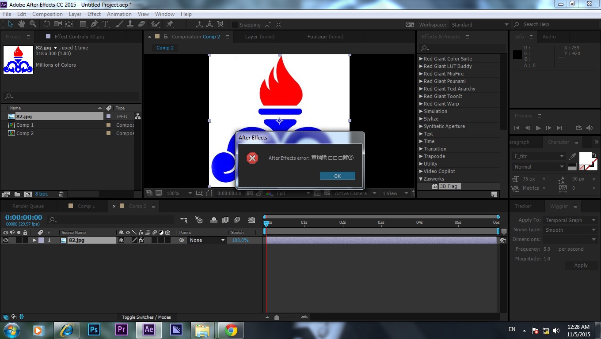Switch to the Render Queue tab
The width and height of the screenshot is (601, 339).
pyautogui.click(x=28, y=206)
